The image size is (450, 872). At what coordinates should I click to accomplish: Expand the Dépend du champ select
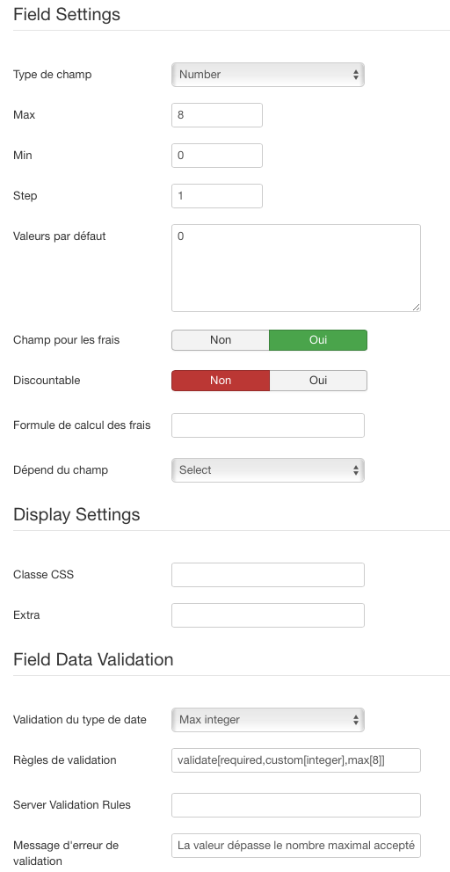click(267, 470)
